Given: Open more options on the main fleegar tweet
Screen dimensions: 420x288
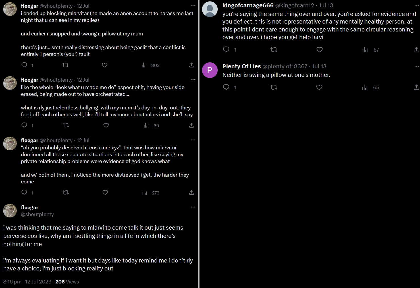Looking at the screenshot, I should tap(193, 207).
